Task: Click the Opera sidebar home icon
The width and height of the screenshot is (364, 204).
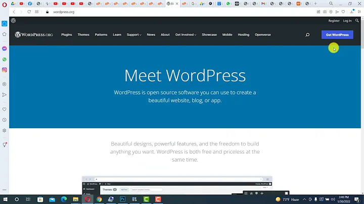Action: point(5,24)
